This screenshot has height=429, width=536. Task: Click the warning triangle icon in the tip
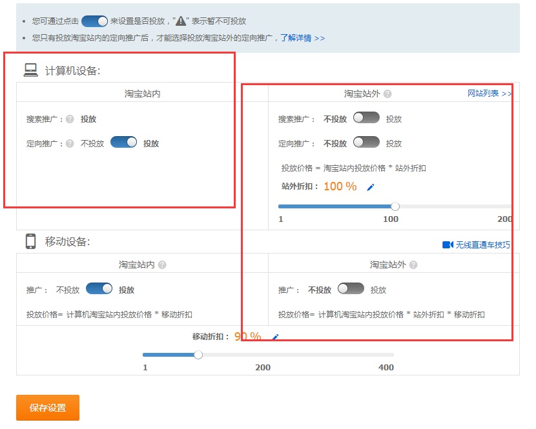[x=182, y=21]
